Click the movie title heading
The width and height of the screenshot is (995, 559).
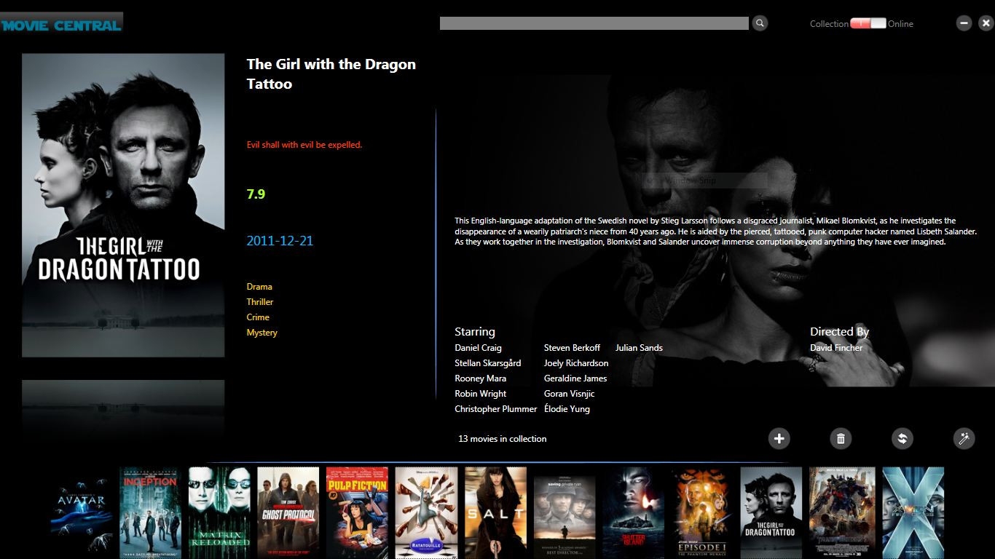click(331, 74)
